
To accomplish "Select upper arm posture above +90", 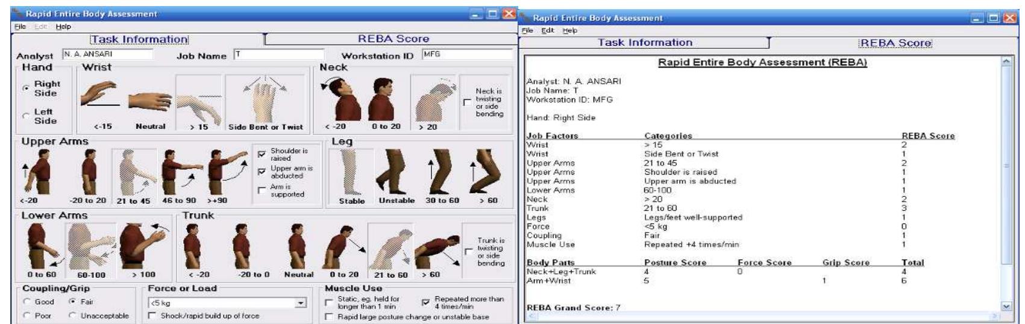I will click(x=227, y=172).
